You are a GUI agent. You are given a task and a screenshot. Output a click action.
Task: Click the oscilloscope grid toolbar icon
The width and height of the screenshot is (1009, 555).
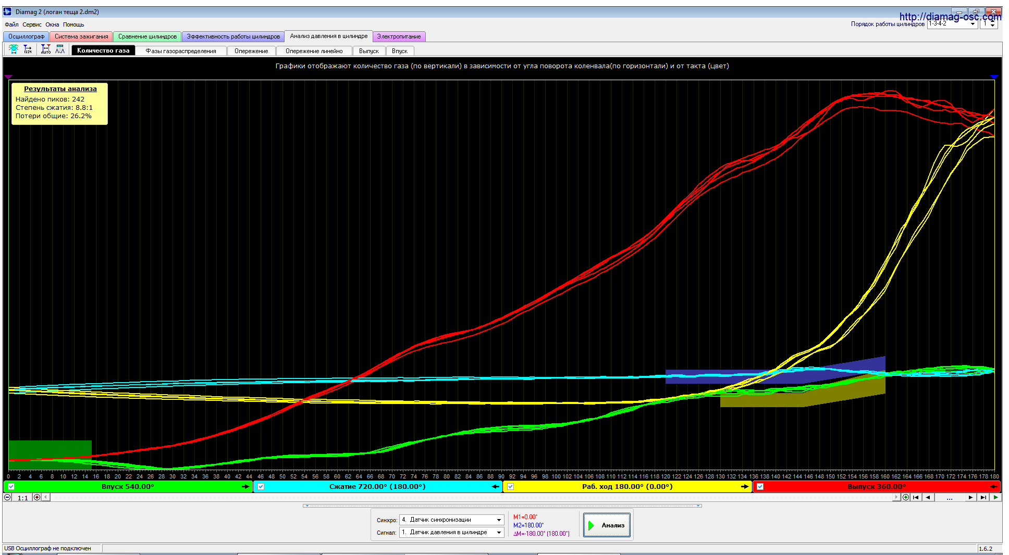(14, 49)
